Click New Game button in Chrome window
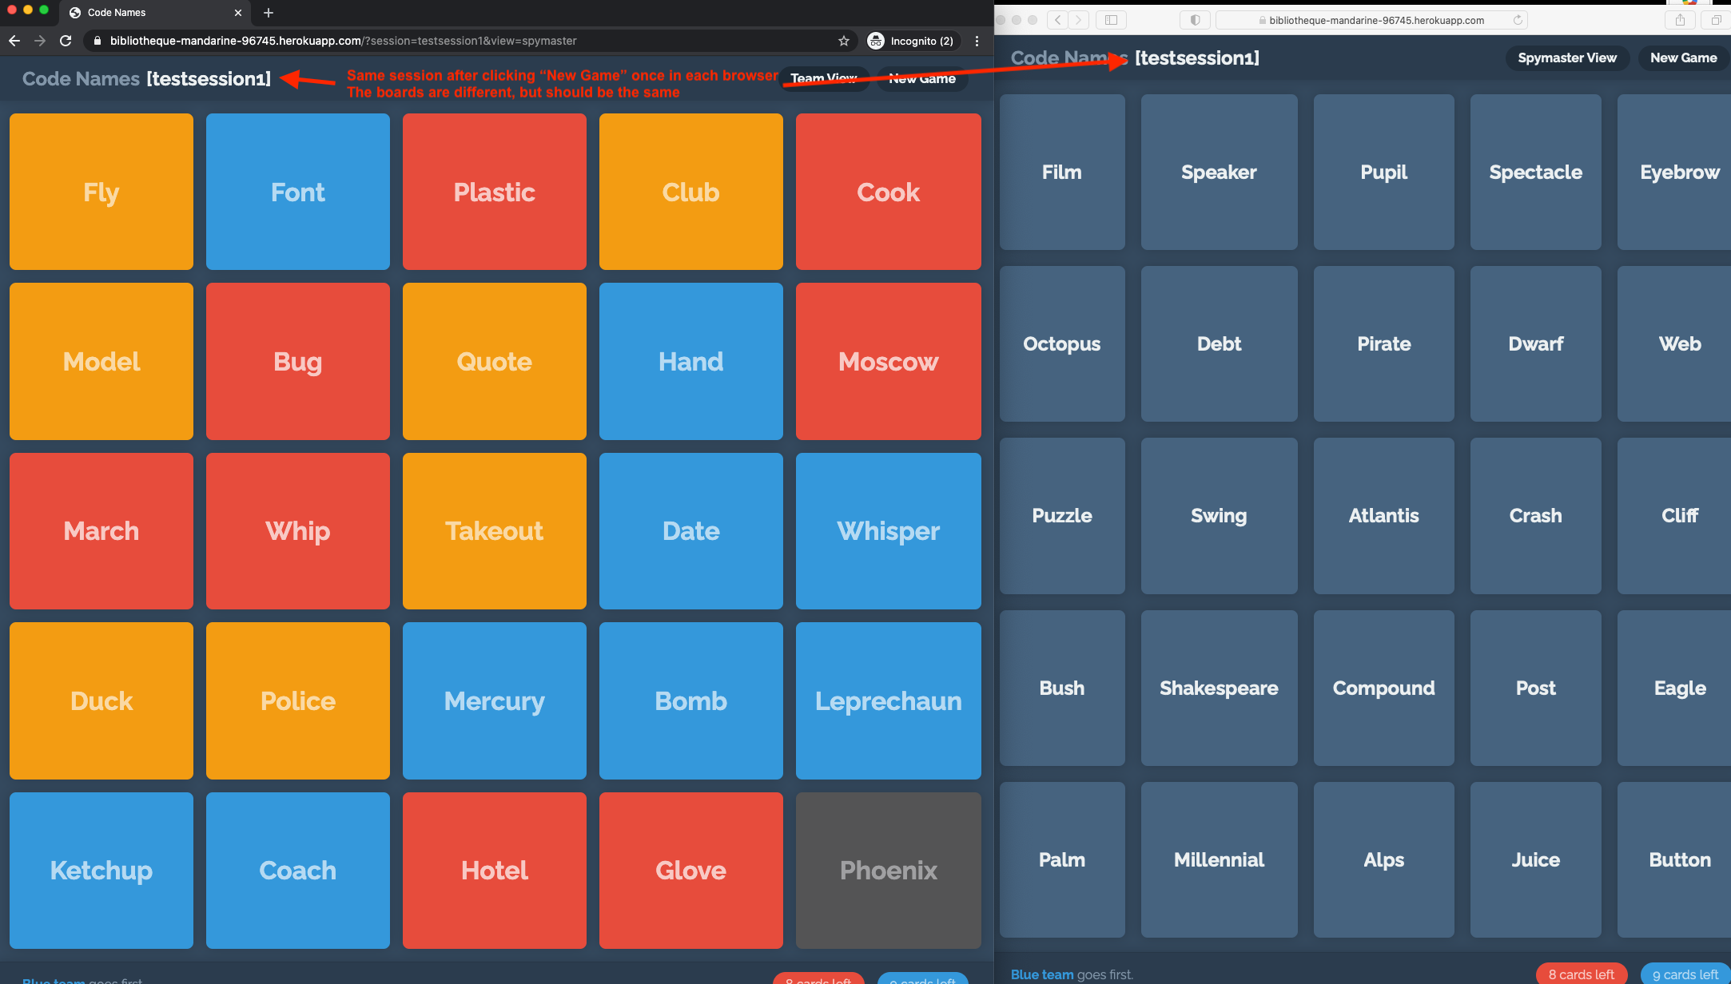This screenshot has height=984, width=1731. (x=921, y=78)
